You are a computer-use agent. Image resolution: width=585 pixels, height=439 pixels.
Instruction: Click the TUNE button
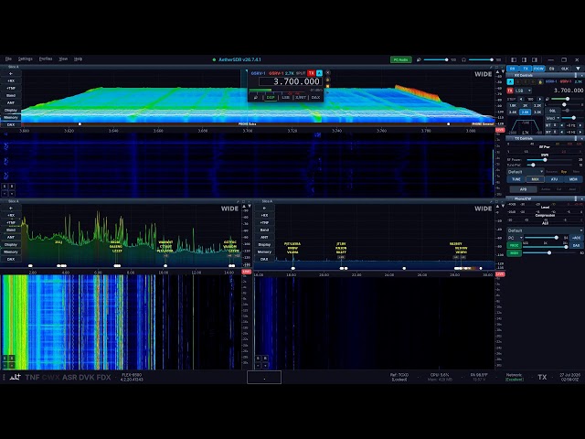point(516,179)
